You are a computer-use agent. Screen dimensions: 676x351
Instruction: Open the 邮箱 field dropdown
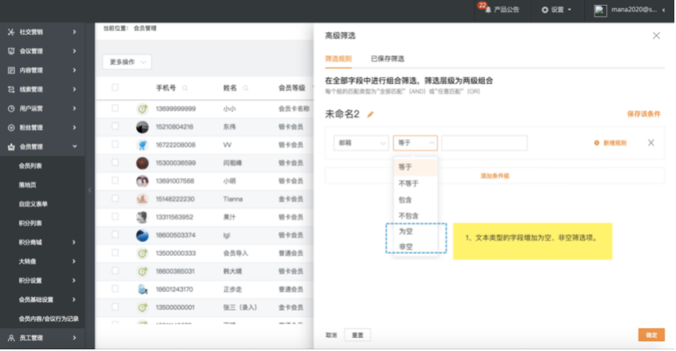[362, 143]
